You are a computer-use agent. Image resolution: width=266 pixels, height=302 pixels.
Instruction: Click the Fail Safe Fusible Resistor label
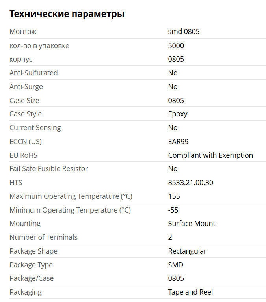49,169
